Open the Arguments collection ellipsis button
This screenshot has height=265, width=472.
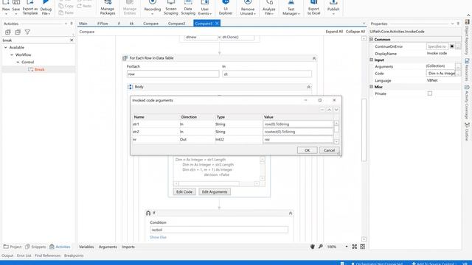click(x=458, y=66)
